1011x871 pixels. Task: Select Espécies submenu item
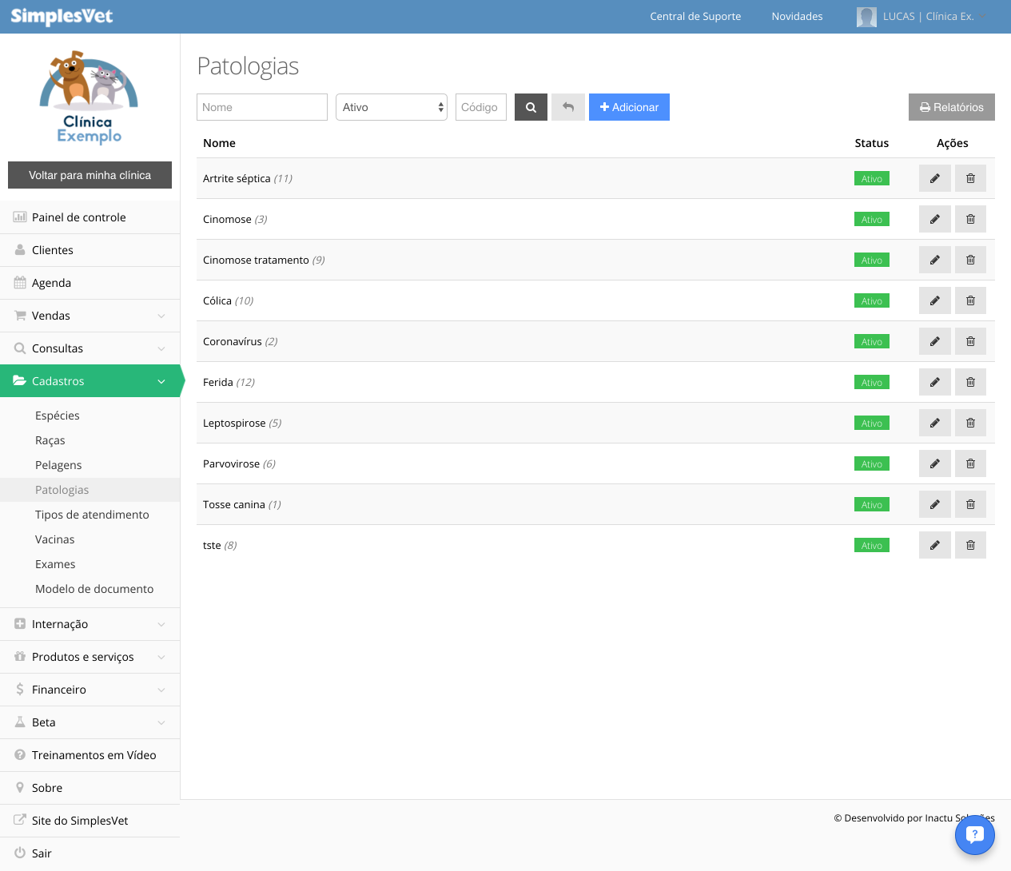58,416
